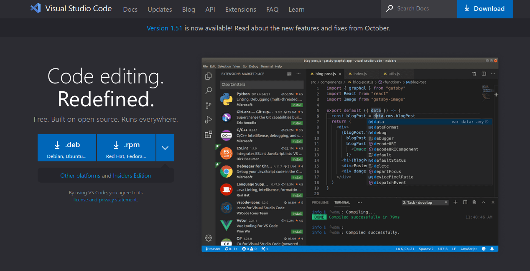Open the Docs nav item
The image size is (530, 271).
[x=130, y=9]
